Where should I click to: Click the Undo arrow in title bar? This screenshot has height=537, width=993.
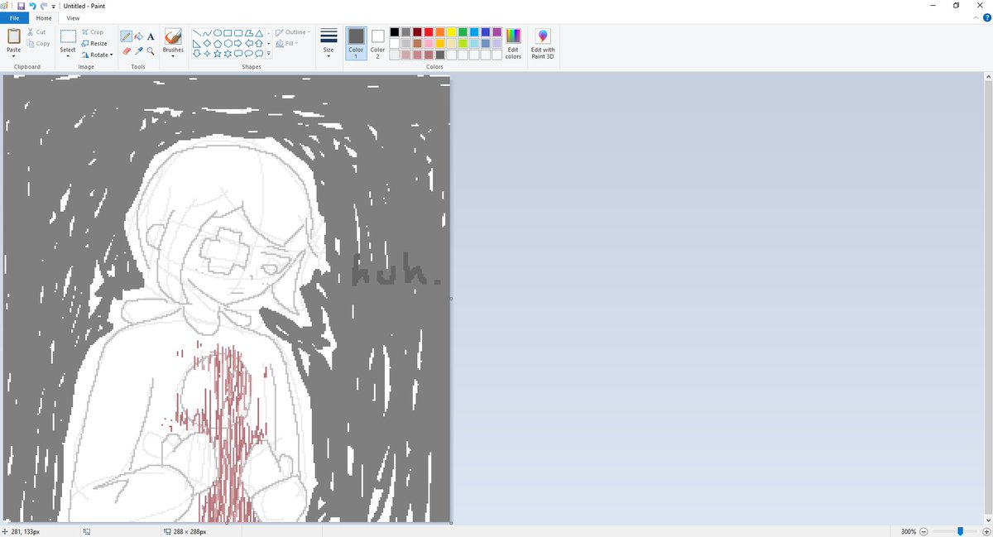click(33, 6)
